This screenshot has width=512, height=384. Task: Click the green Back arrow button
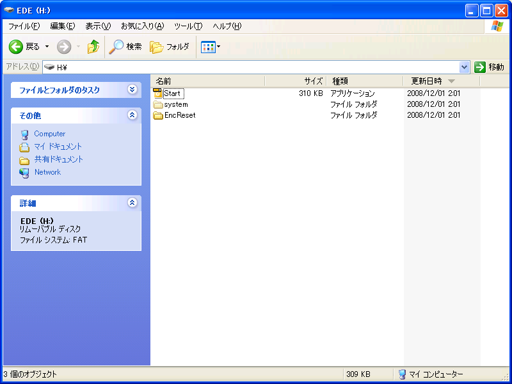tap(15, 47)
